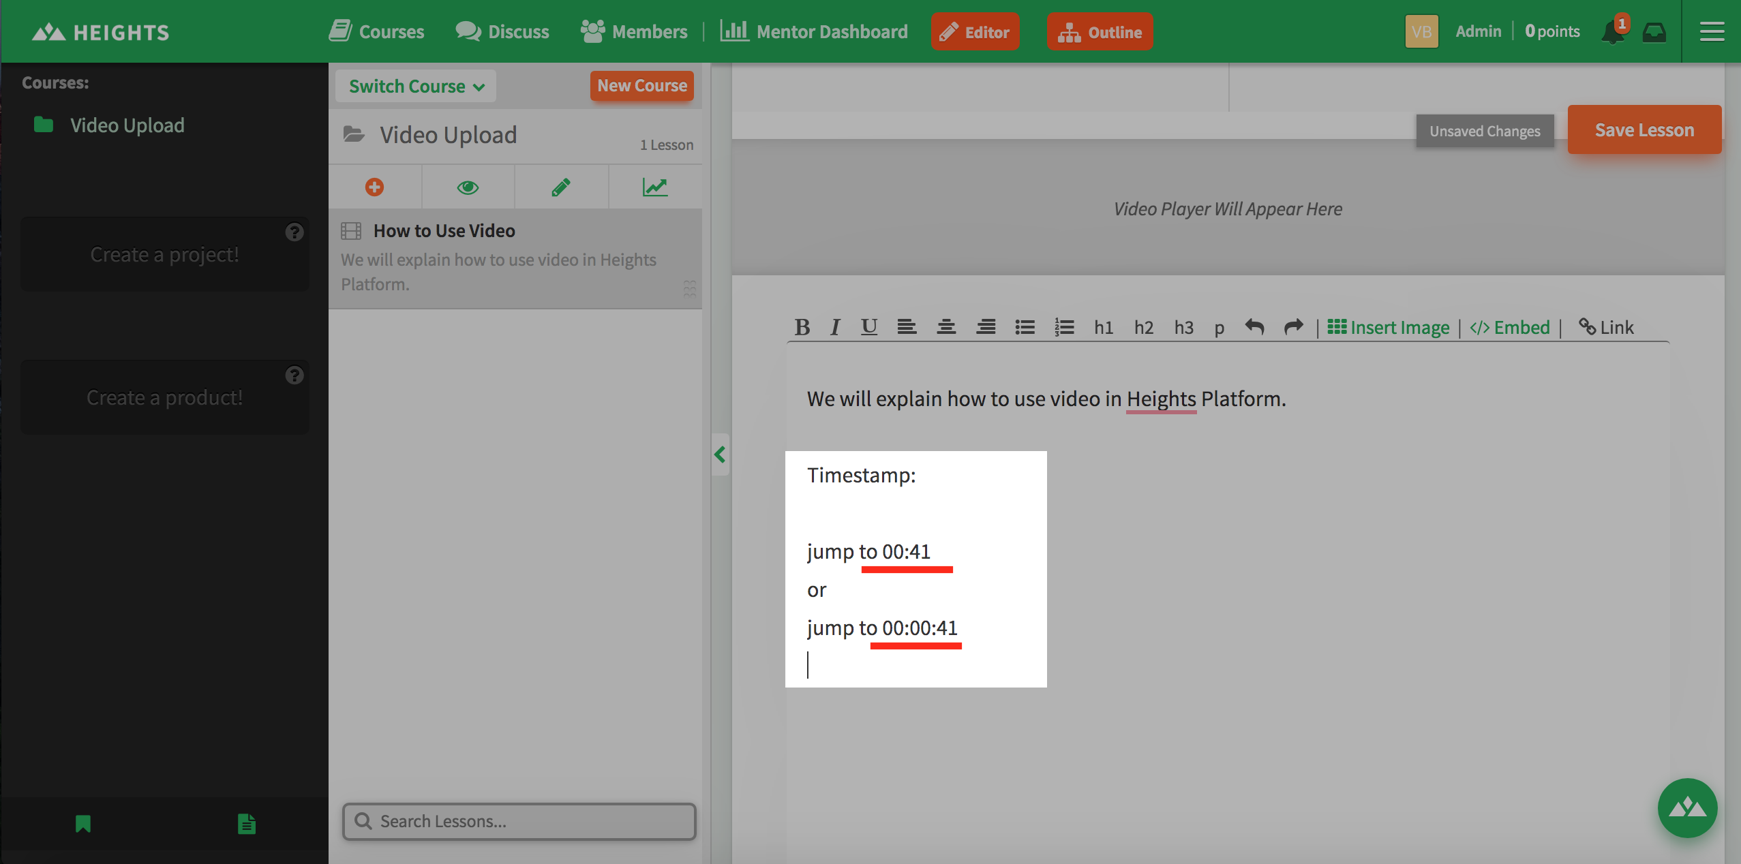
Task: Insert a Link
Action: click(x=1607, y=328)
